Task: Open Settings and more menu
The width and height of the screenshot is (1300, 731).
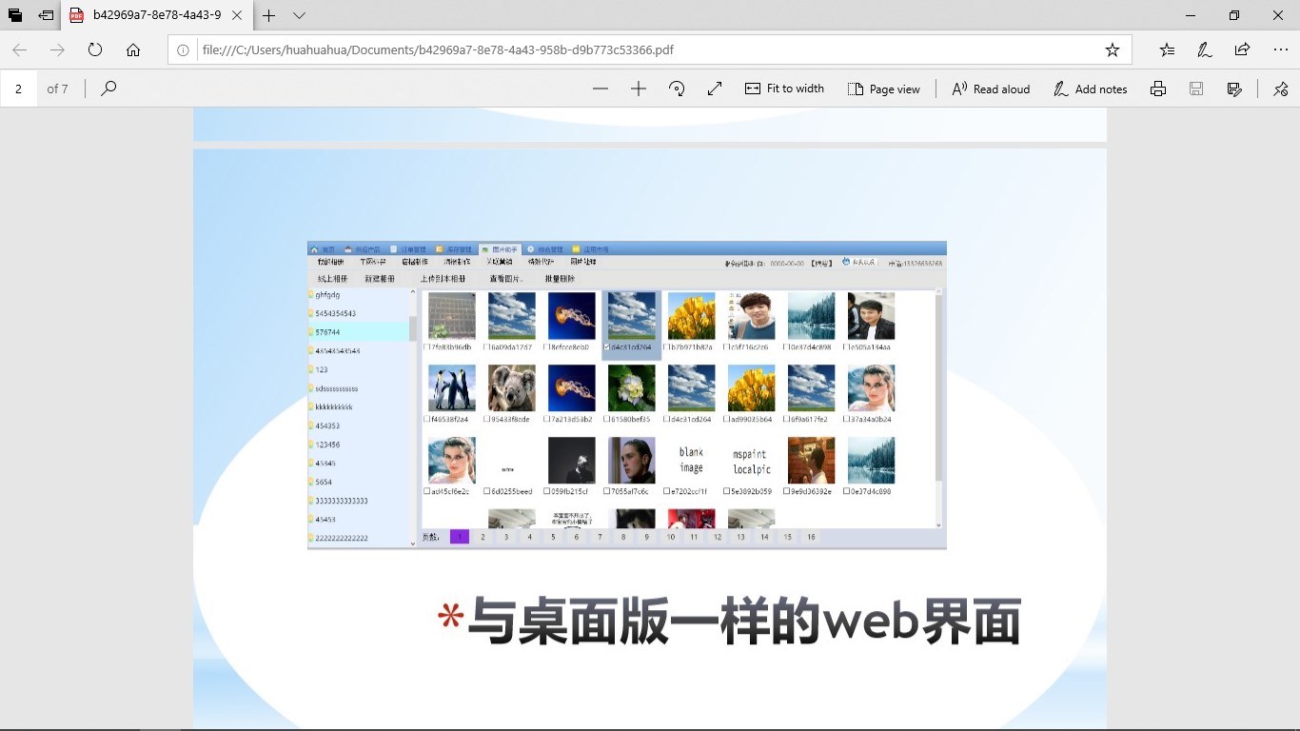Action: pyautogui.click(x=1280, y=49)
